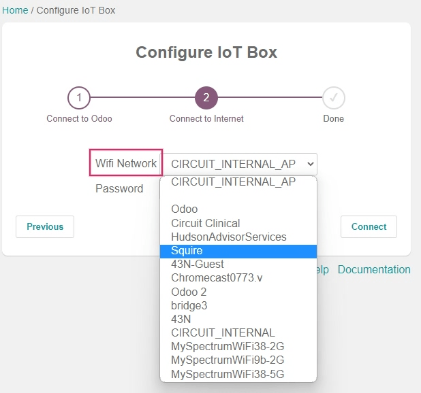Open the Wifi Network dropdown
Image resolution: width=421 pixels, height=393 pixels.
point(240,164)
